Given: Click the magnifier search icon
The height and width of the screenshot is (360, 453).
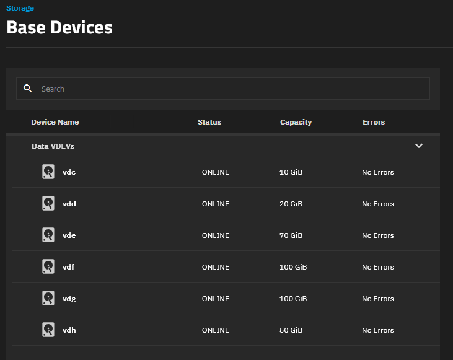Looking at the screenshot, I should coord(28,89).
